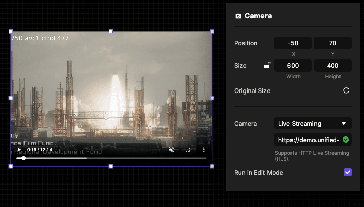364x207 pixels.
Task: Click the green URL valid checkmark
Action: (x=346, y=140)
